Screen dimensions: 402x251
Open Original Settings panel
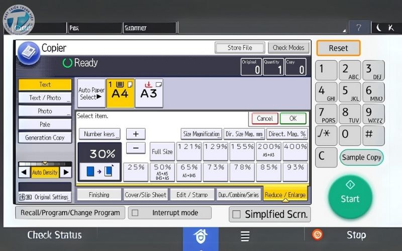pyautogui.click(x=45, y=197)
